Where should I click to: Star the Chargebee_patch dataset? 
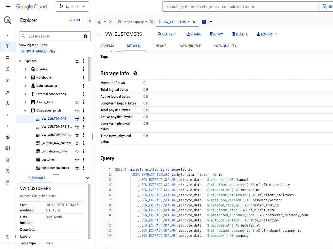coord(77,111)
